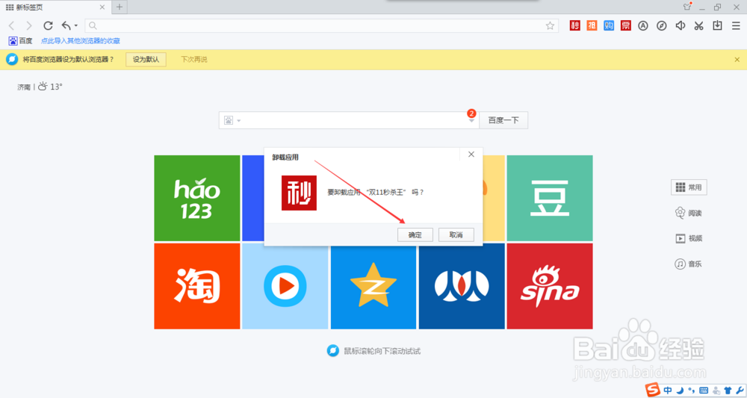Screen dimensions: 747x398
Task: Toggle 中 Chinese input mode
Action: coord(668,391)
